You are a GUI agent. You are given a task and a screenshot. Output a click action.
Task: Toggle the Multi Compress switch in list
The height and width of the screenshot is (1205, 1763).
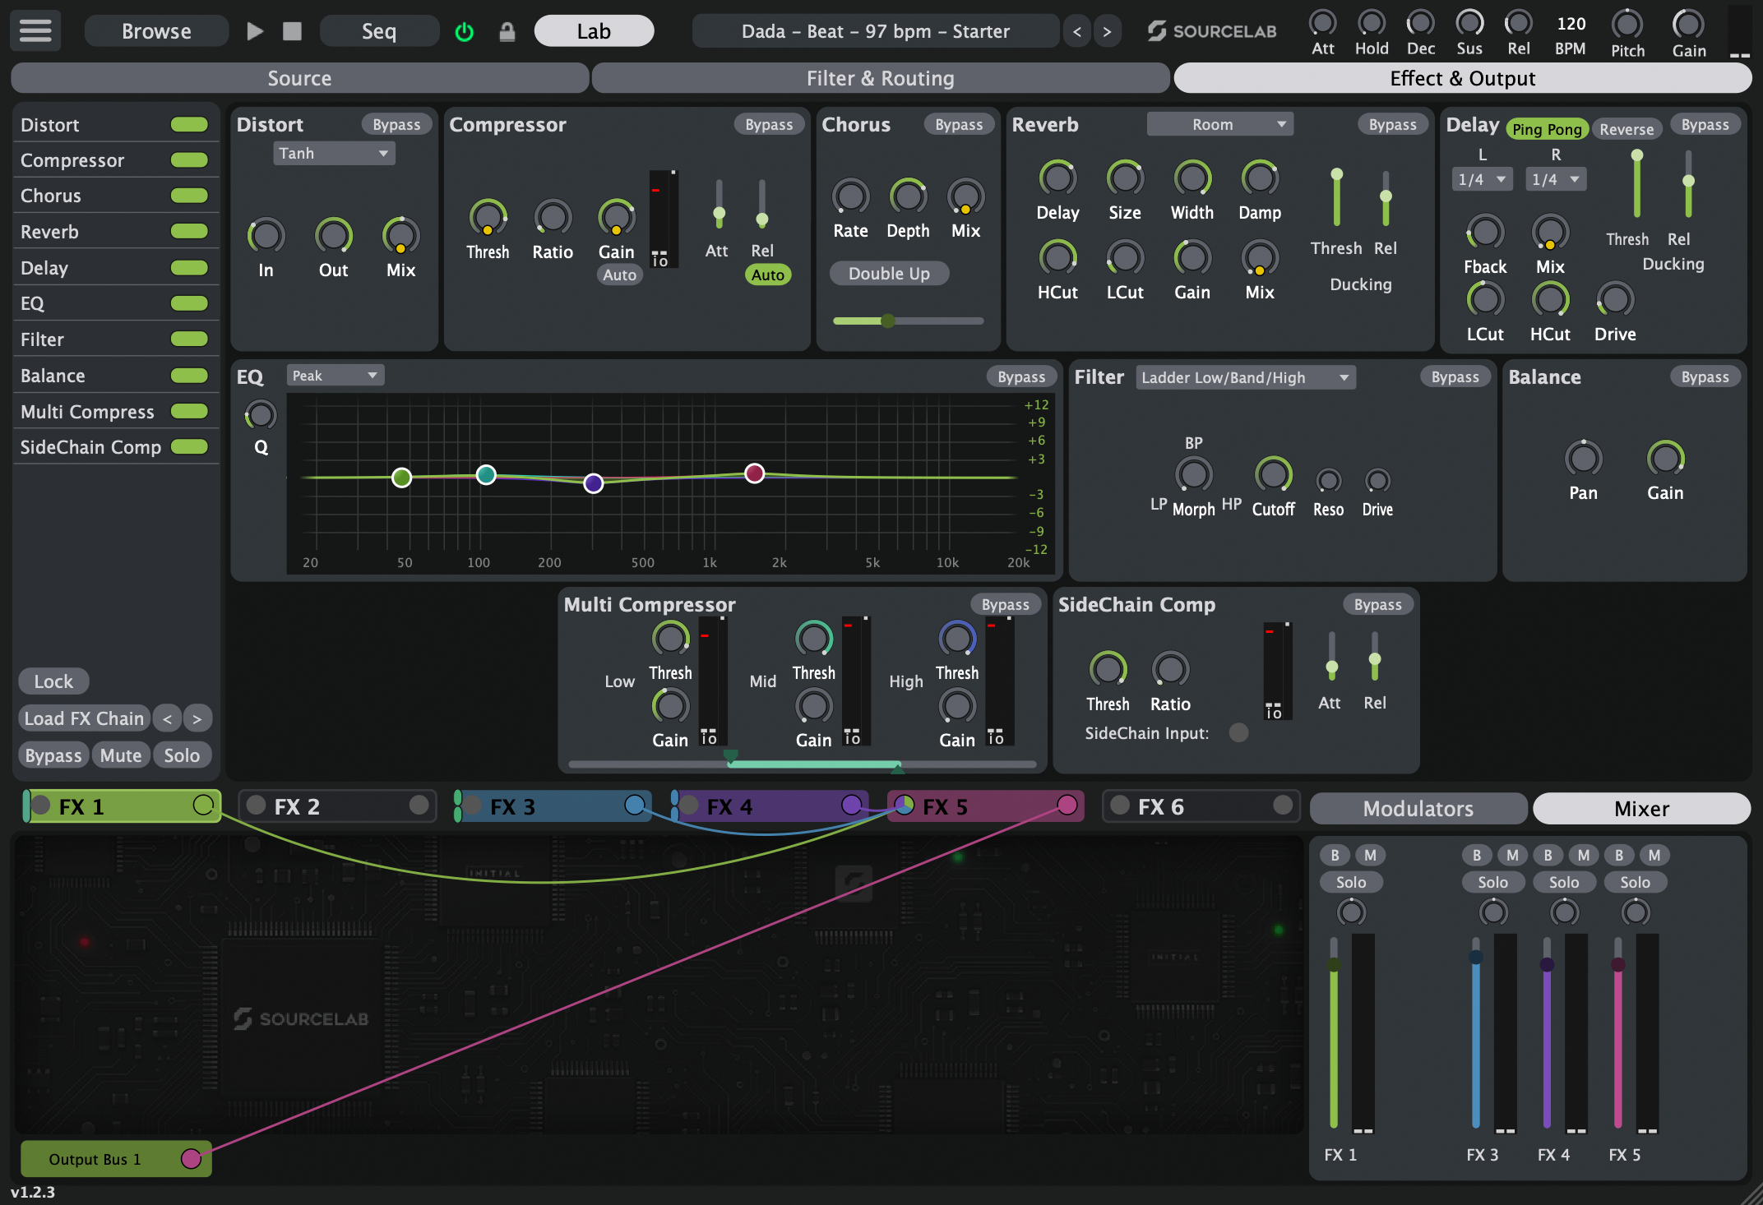(x=189, y=411)
